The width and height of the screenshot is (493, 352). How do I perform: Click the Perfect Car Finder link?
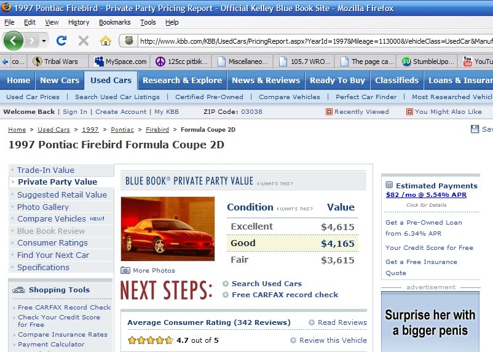366,97
